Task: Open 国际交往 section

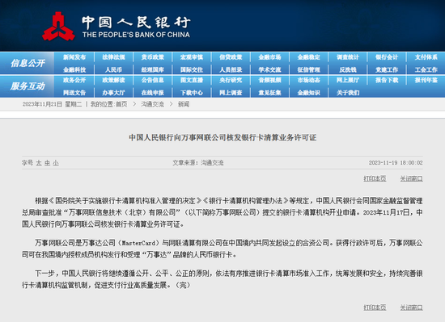Action: click(192, 69)
